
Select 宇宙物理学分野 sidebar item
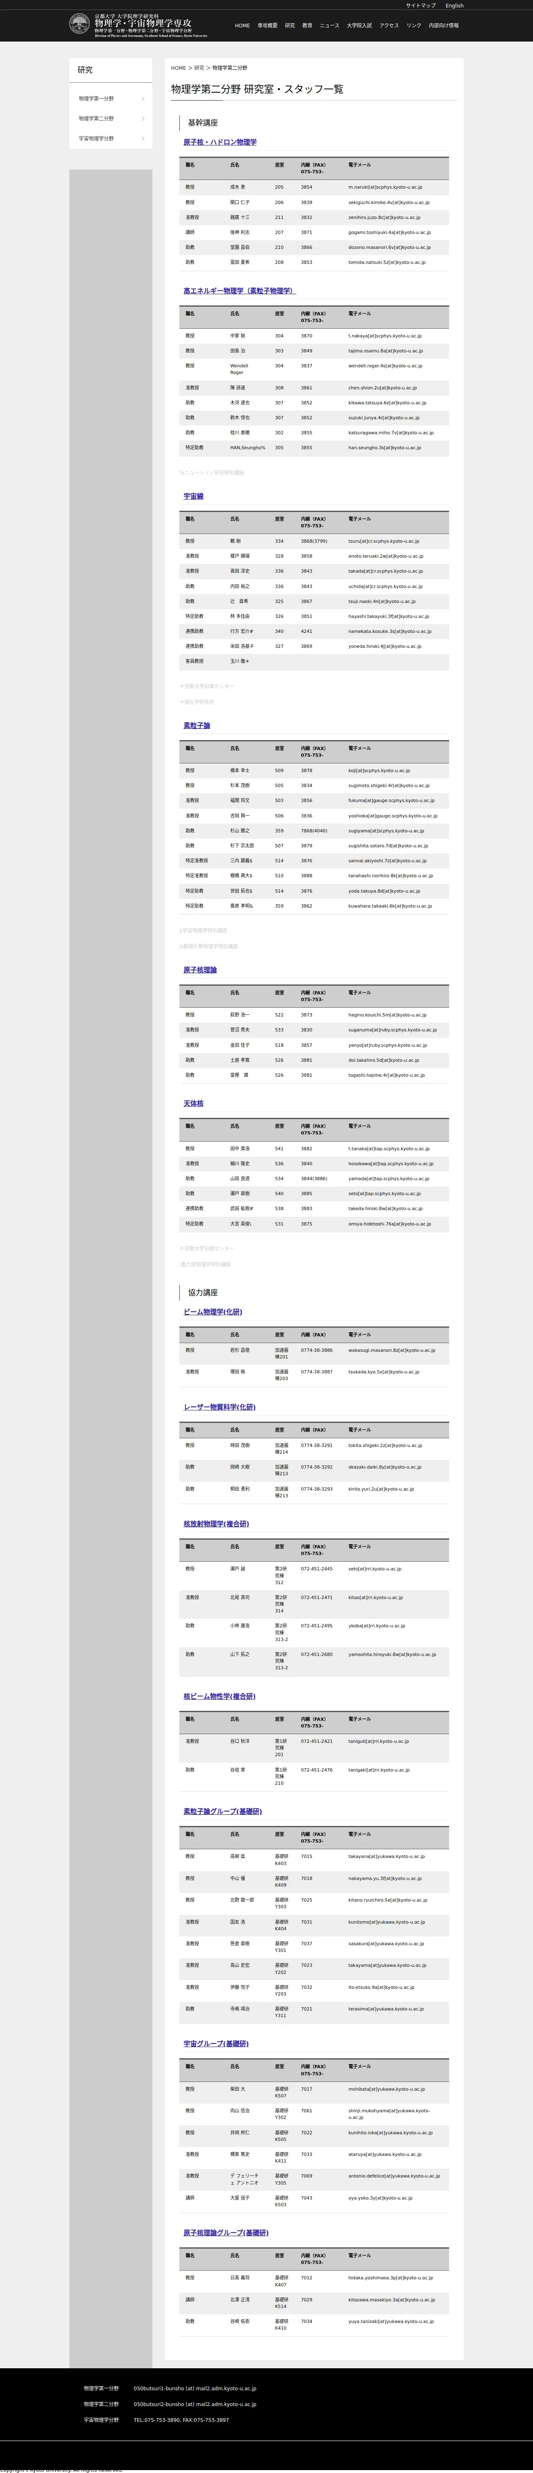110,138
